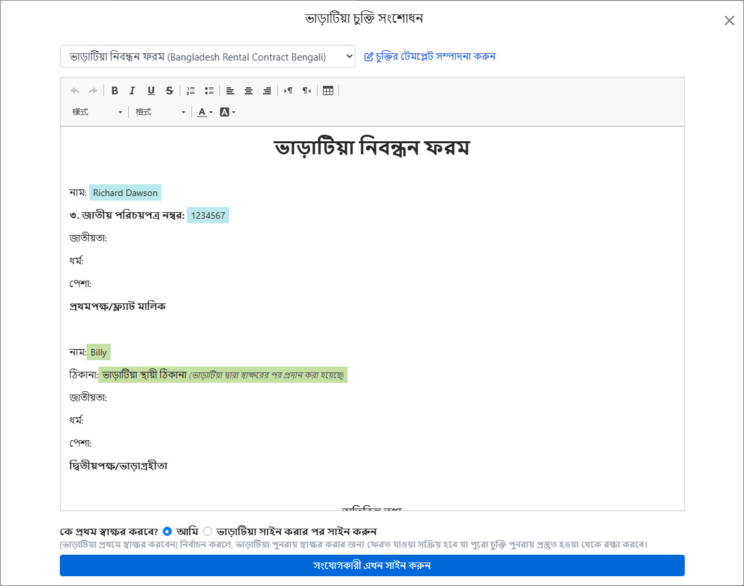Click the edit contract template link
The height and width of the screenshot is (586, 744).
430,57
